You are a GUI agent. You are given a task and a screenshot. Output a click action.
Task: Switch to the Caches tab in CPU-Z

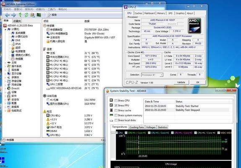pos(138,13)
